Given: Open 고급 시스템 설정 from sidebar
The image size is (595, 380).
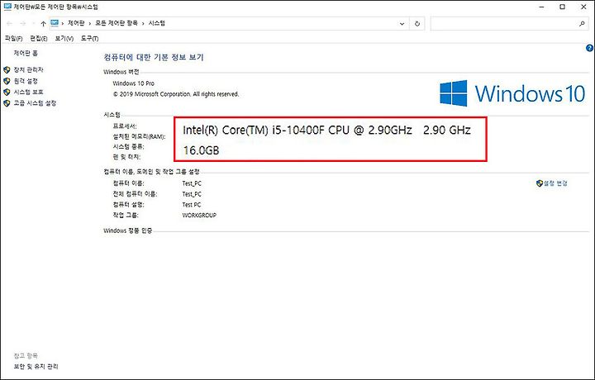Looking at the screenshot, I should [x=35, y=102].
